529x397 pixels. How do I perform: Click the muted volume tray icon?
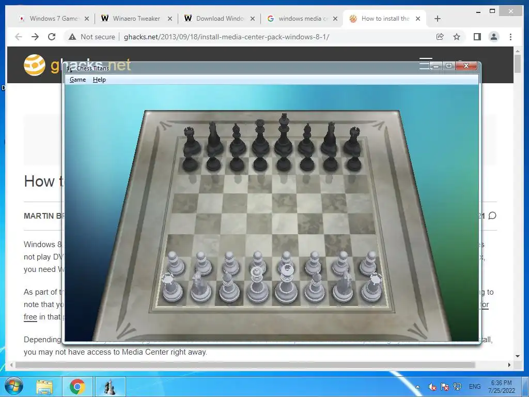432,387
